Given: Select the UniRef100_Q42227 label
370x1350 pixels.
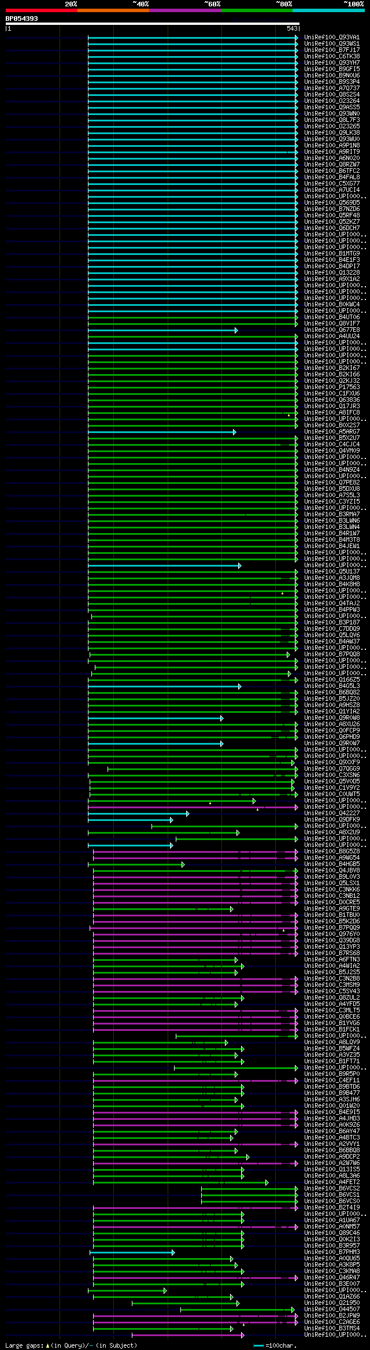Looking at the screenshot, I should click(332, 813).
